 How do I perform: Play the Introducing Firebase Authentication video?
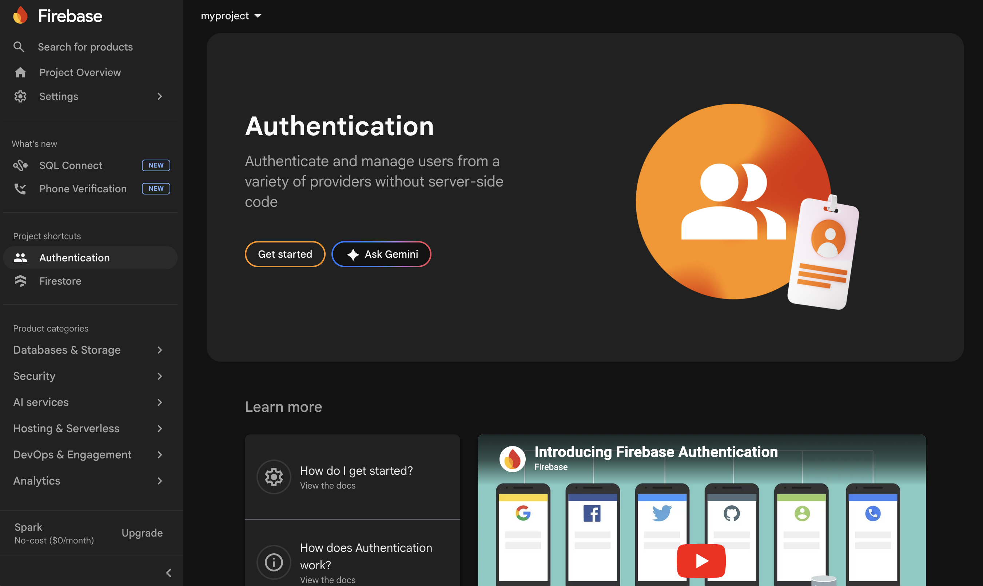[701, 561]
